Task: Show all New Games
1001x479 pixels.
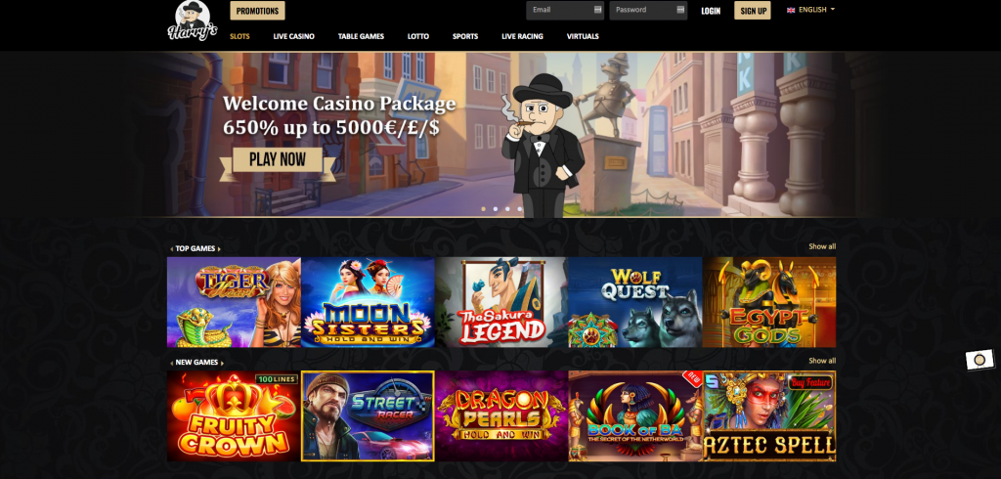Action: 822,361
